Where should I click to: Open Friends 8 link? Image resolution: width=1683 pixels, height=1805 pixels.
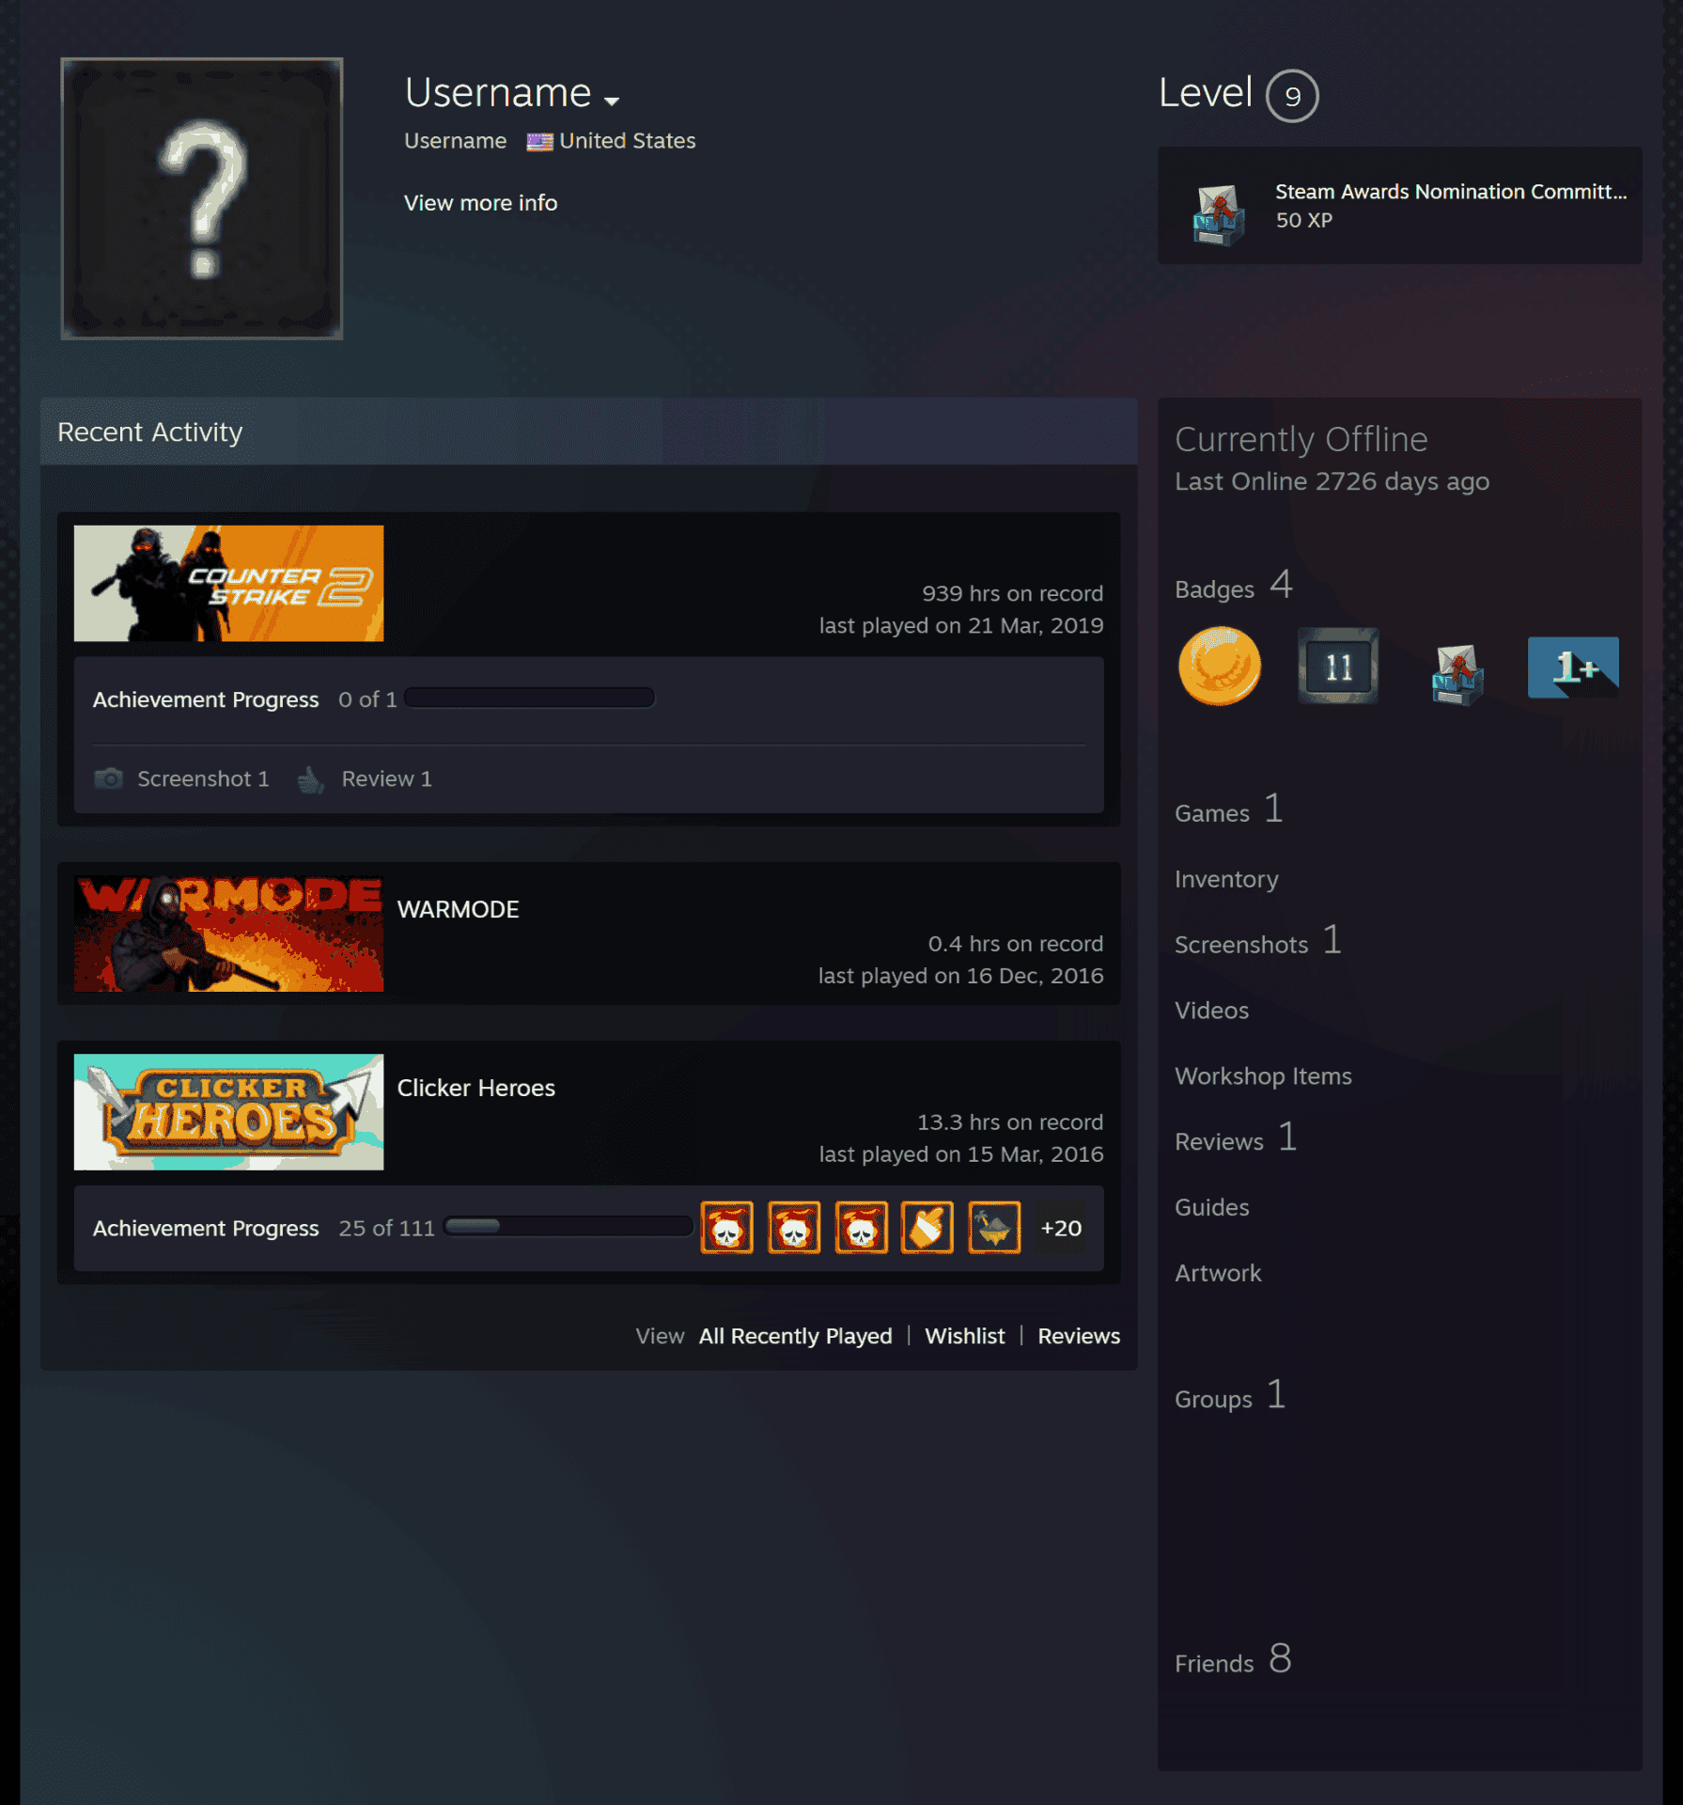[1233, 1660]
